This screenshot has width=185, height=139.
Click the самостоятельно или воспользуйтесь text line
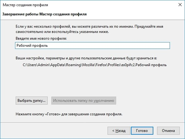(62, 32)
